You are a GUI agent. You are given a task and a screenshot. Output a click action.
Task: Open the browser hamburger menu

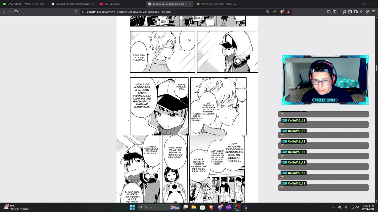(374, 12)
